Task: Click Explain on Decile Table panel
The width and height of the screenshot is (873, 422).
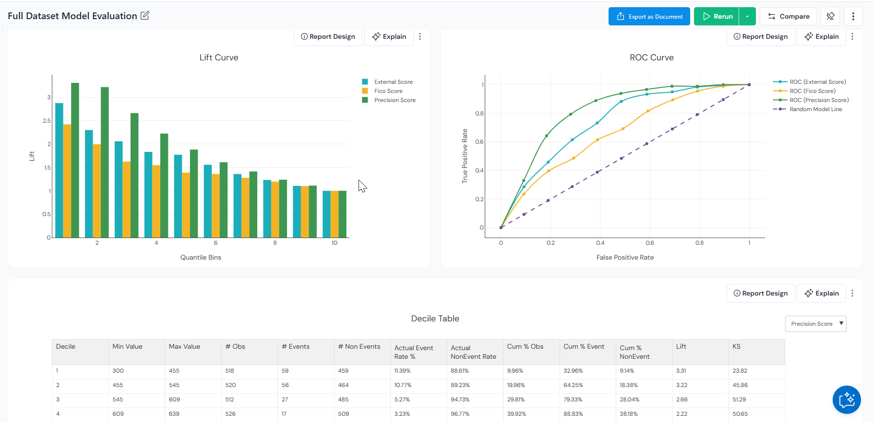Action: pos(821,293)
